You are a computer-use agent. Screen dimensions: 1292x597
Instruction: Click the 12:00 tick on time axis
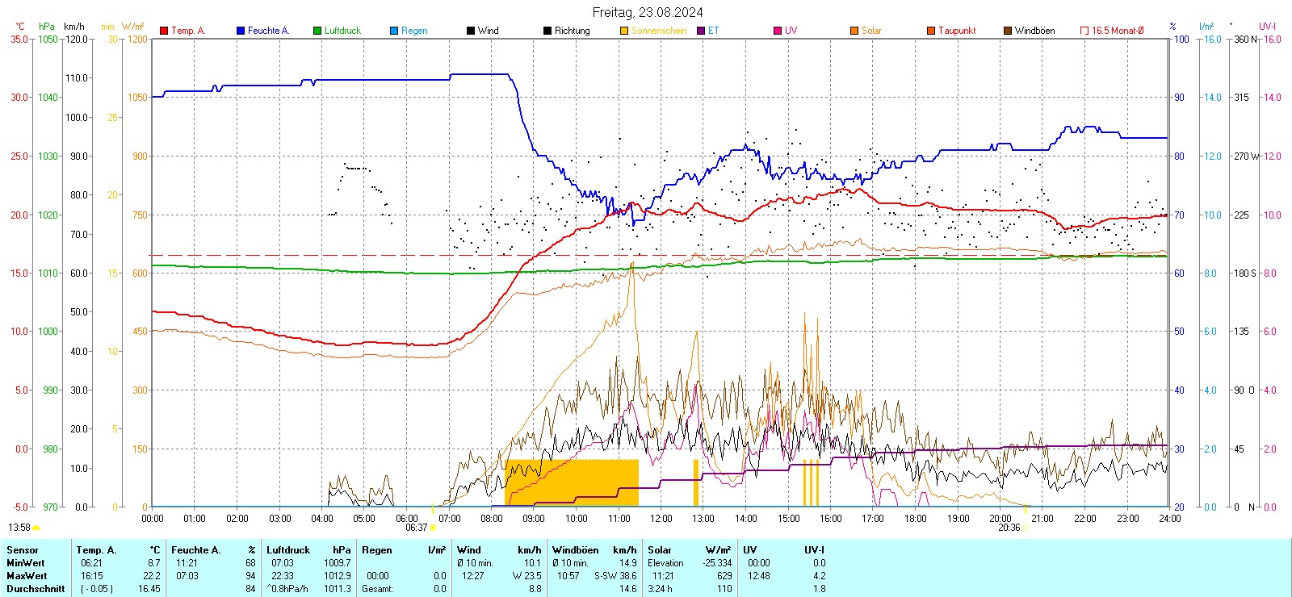pyautogui.click(x=661, y=519)
